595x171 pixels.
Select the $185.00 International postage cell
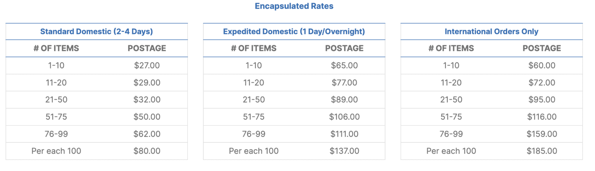tap(542, 151)
